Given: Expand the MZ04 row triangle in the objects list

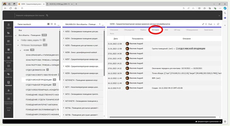Looking at the screenshot, I should coord(64,39).
